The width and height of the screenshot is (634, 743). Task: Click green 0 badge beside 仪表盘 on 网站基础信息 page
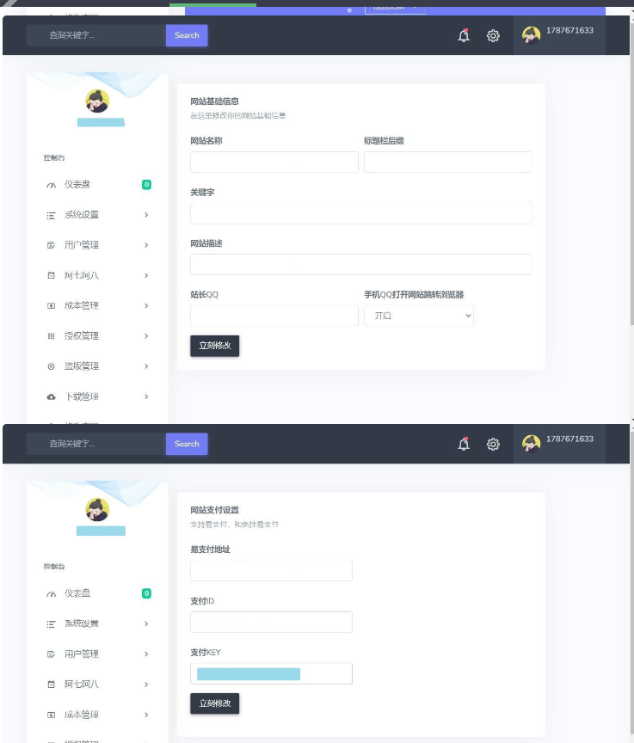pos(146,185)
